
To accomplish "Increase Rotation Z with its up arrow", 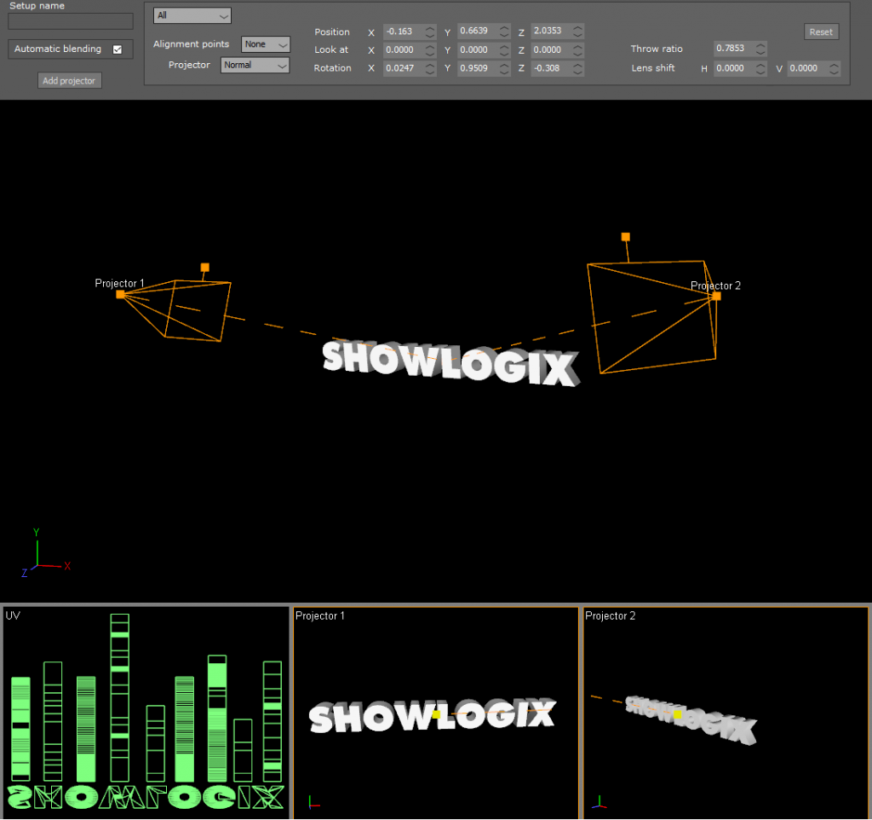I will pyautogui.click(x=578, y=65).
